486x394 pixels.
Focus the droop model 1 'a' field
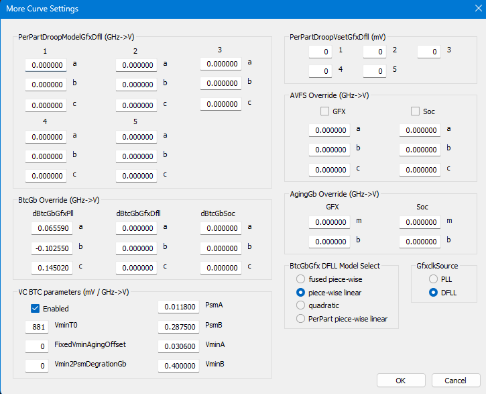46,65
